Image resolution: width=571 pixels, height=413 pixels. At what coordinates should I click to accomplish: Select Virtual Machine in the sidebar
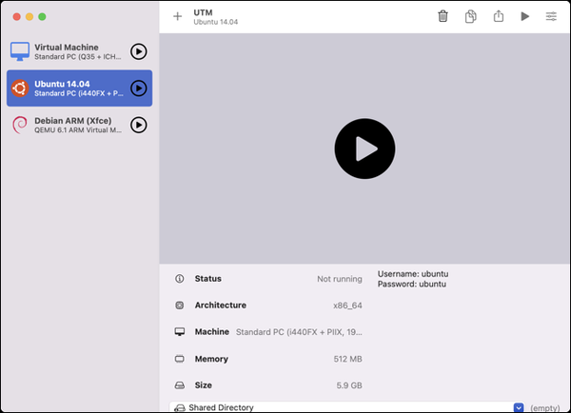click(x=67, y=51)
